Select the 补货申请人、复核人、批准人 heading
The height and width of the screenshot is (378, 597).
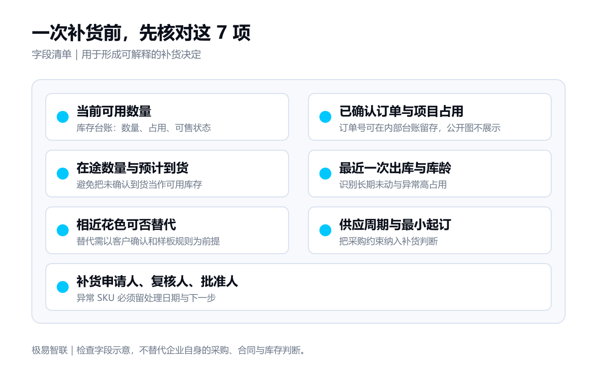(x=157, y=281)
